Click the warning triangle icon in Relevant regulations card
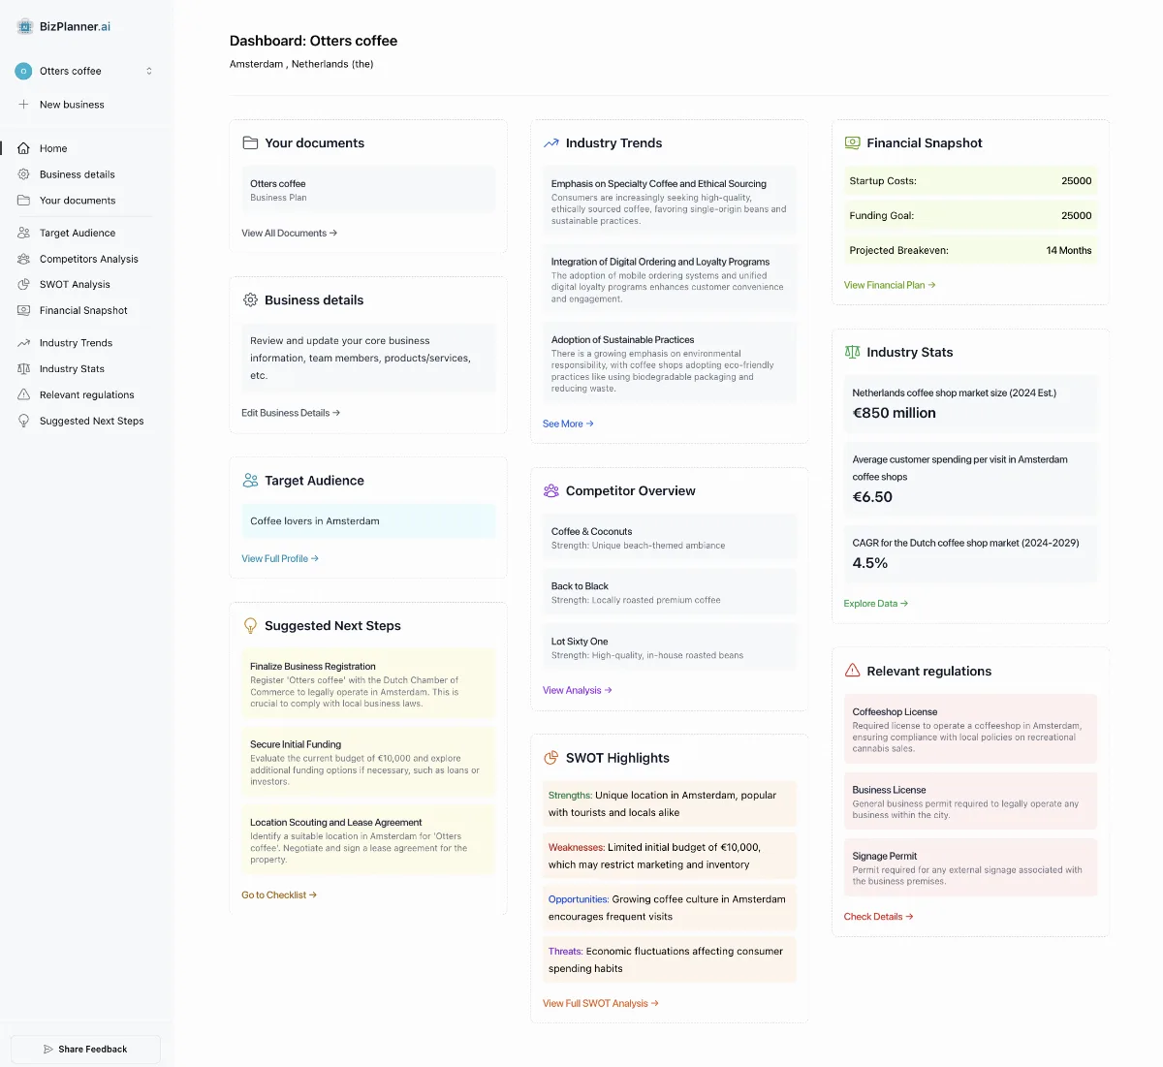1163x1067 pixels. pos(852,671)
